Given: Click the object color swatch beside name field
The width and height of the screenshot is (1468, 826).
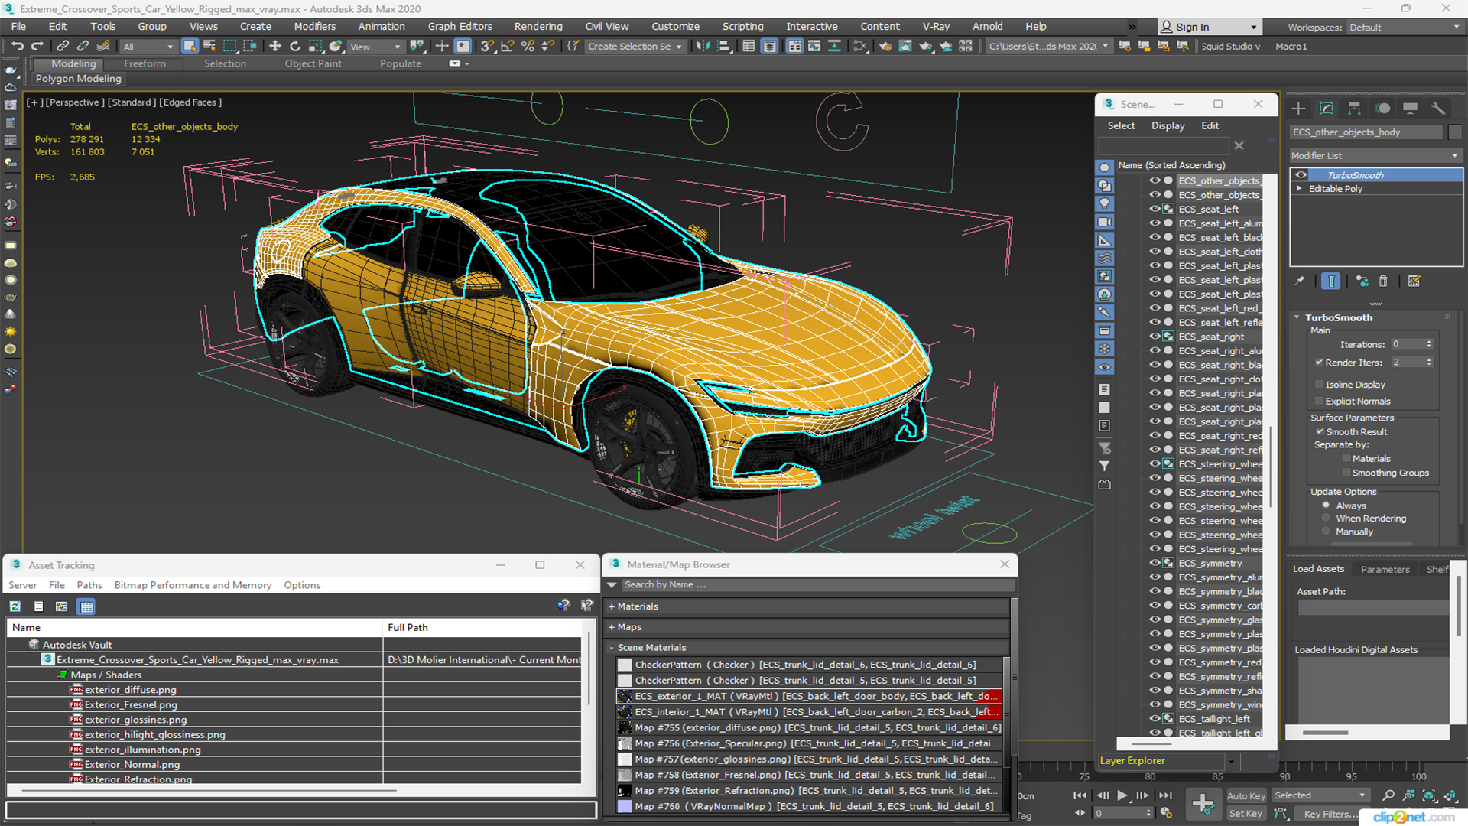Looking at the screenshot, I should [x=1455, y=132].
